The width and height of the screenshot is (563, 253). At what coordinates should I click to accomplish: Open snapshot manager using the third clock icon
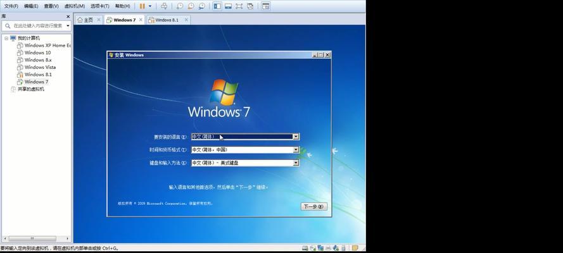(202, 6)
